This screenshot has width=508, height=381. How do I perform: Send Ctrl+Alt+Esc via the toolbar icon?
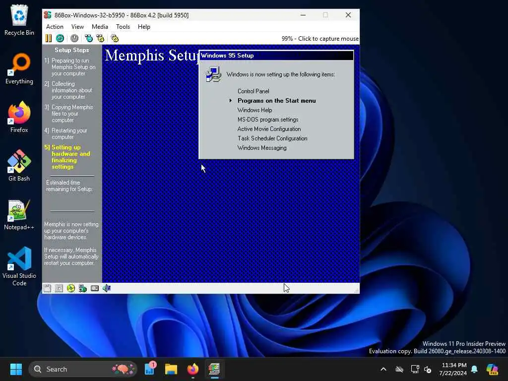[100, 38]
